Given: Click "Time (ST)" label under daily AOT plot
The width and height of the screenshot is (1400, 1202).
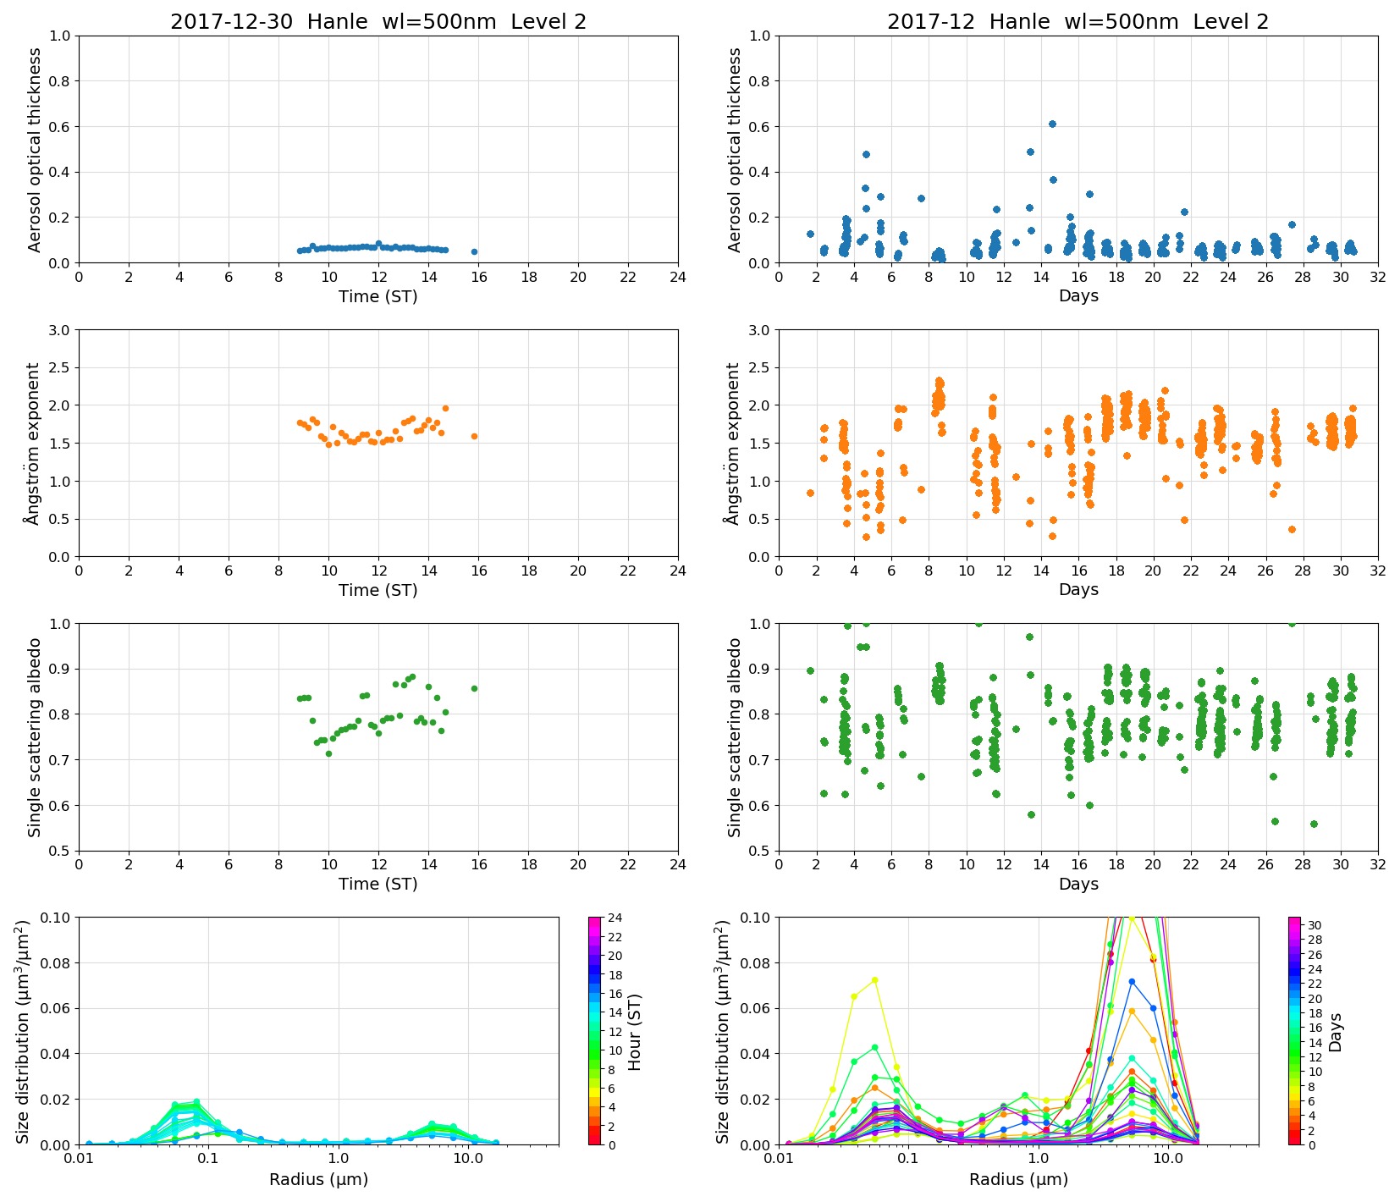Looking at the screenshot, I should click(x=378, y=296).
